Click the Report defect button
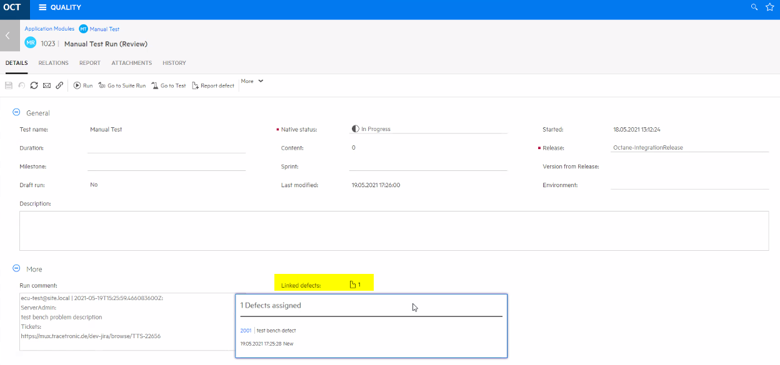780x365 pixels. point(213,85)
